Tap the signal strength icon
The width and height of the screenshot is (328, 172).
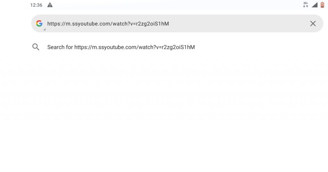tap(315, 4)
